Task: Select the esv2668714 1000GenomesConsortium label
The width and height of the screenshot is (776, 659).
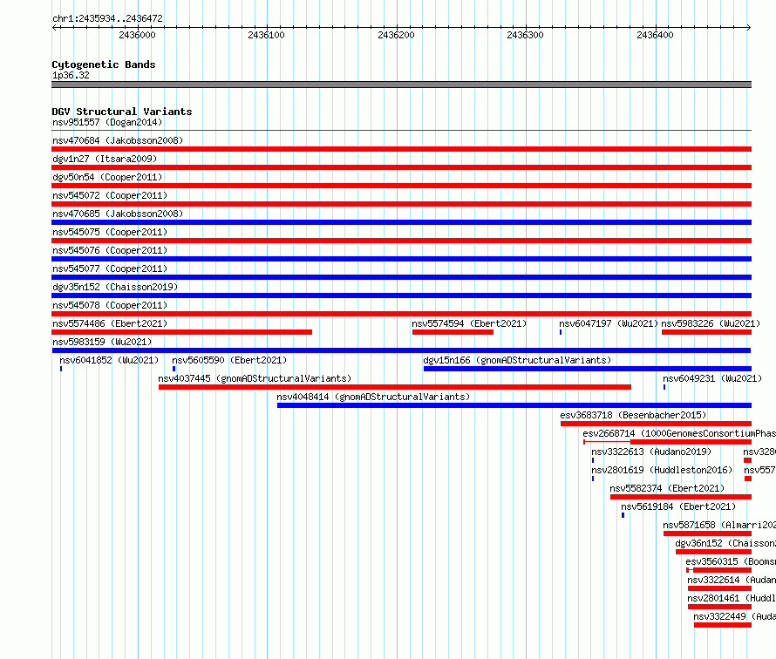Action: (679, 433)
